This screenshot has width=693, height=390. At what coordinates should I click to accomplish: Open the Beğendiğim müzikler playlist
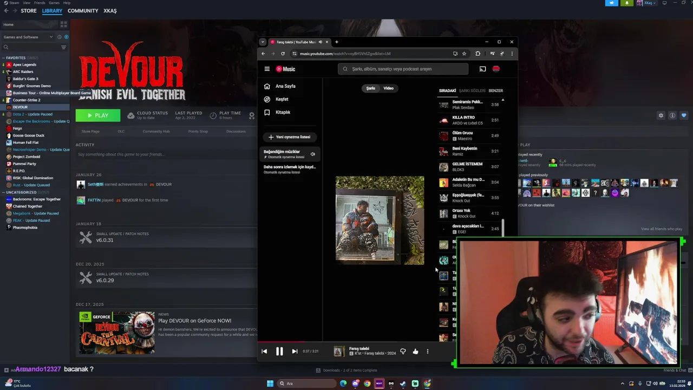(291, 154)
